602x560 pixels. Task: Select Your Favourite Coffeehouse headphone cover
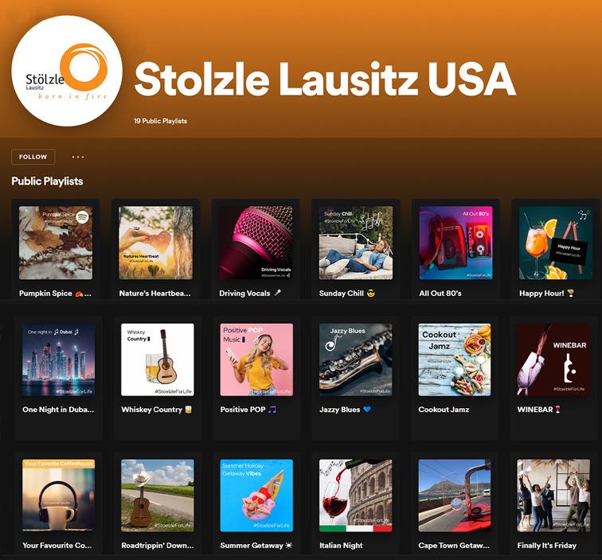click(58, 496)
